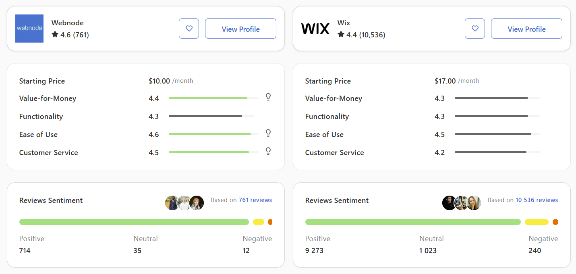Open View Profile for Webnode

[240, 29]
